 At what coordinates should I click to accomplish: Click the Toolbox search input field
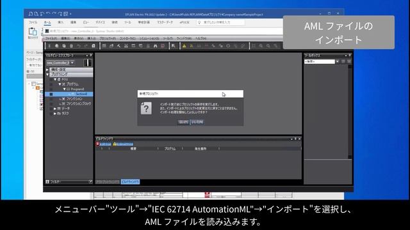(x=320, y=61)
